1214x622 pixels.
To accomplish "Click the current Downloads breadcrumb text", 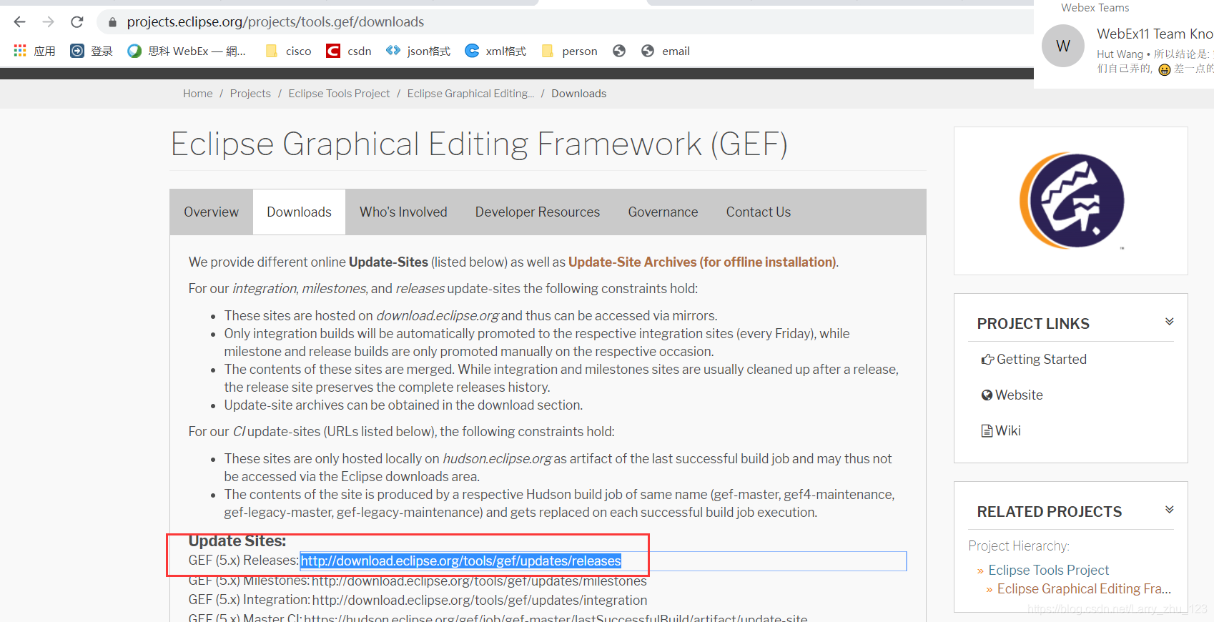I will click(578, 94).
